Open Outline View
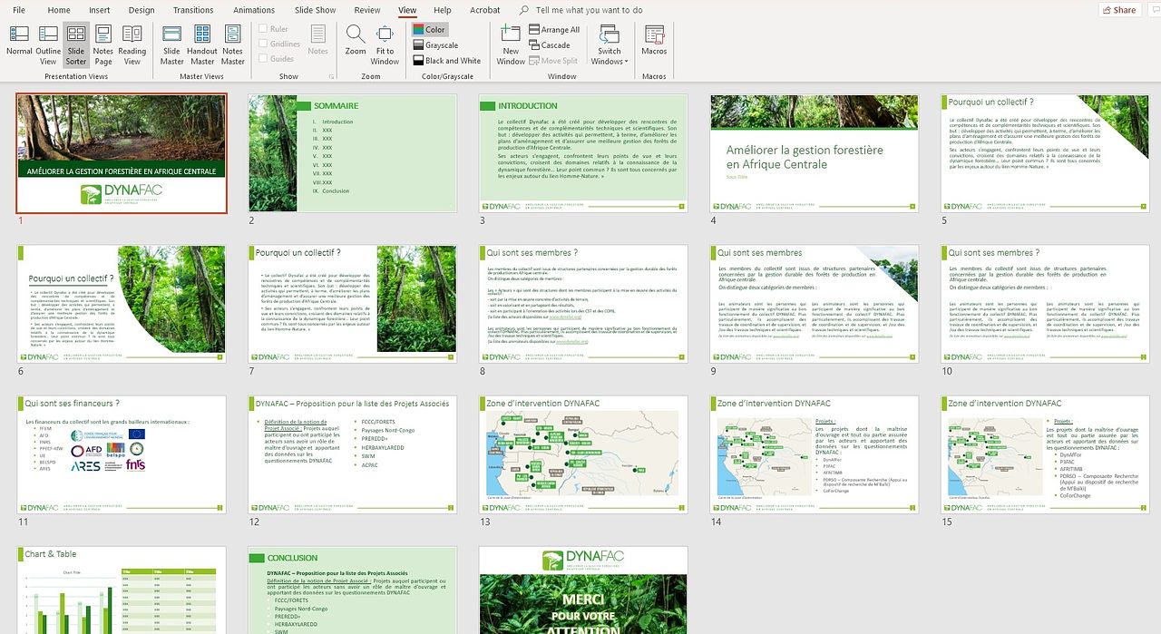1161x634 pixels. [48, 43]
